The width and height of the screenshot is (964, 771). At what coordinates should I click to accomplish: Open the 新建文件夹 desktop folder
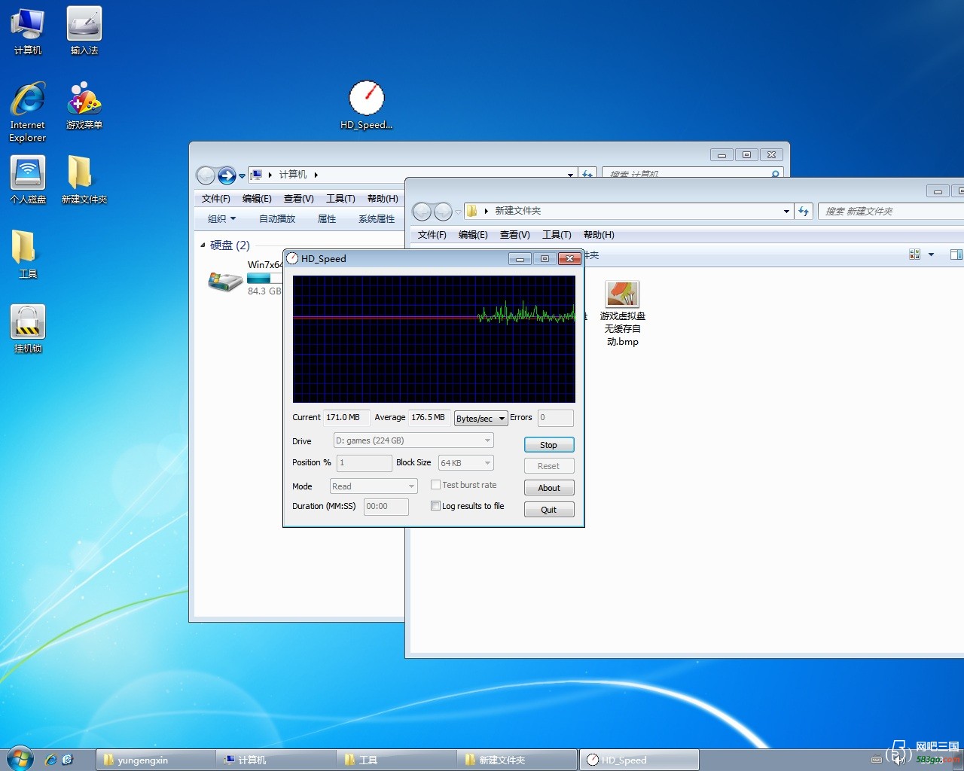[x=84, y=180]
